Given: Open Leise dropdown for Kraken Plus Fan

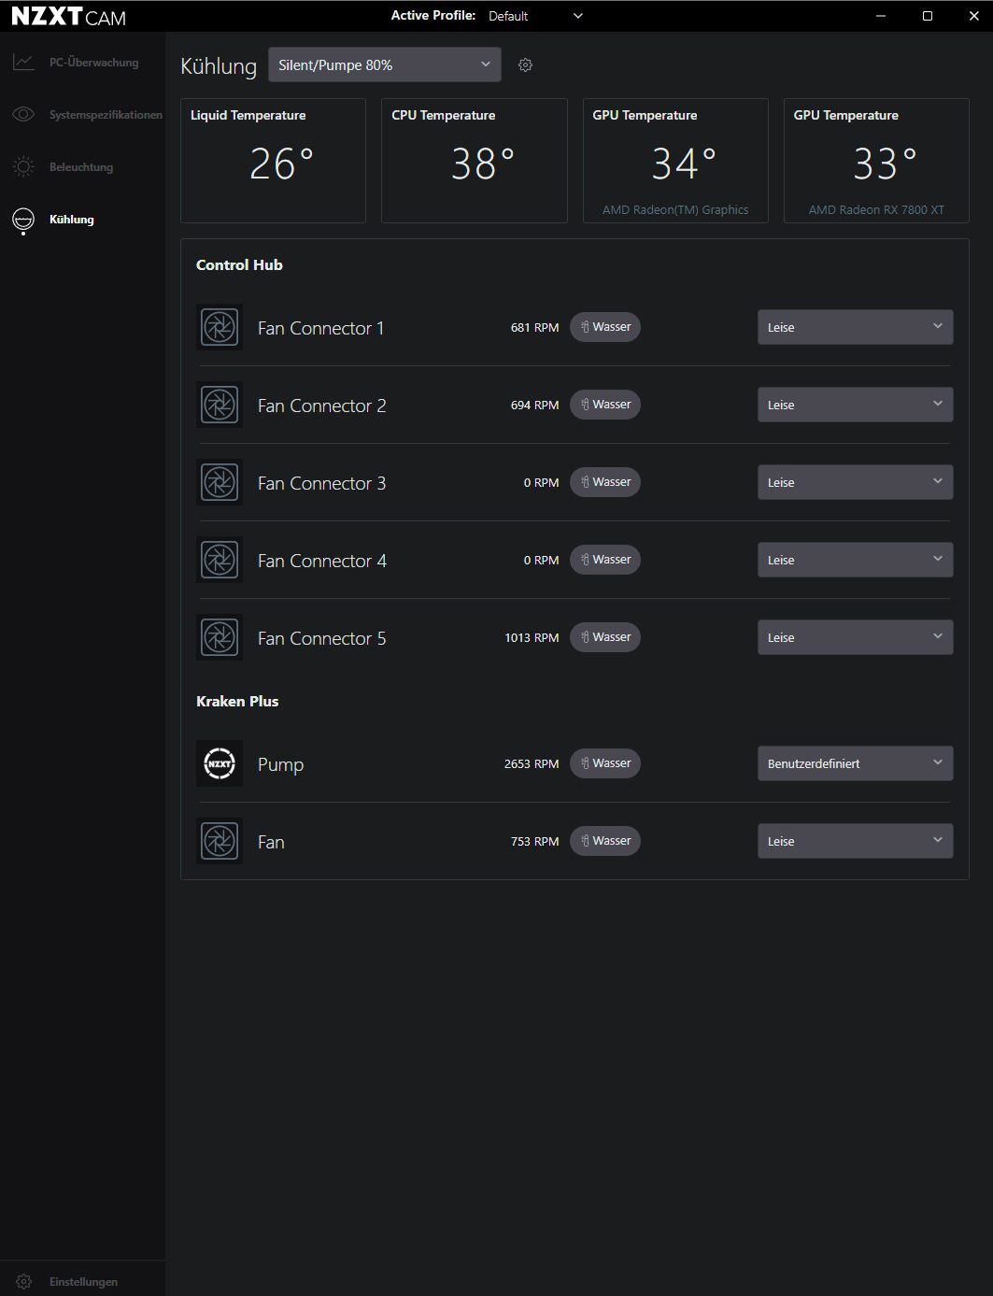Looking at the screenshot, I should 855,841.
